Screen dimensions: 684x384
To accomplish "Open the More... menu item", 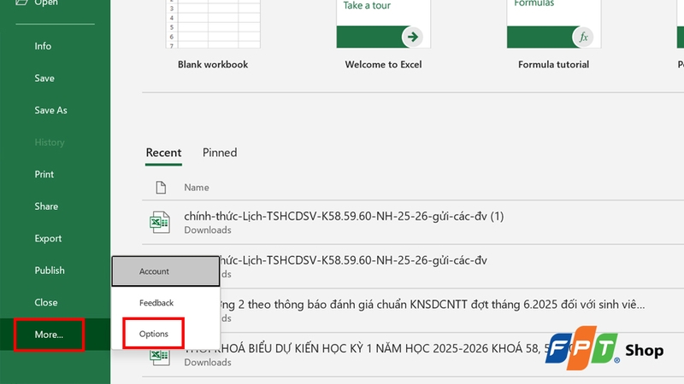I will coord(49,335).
